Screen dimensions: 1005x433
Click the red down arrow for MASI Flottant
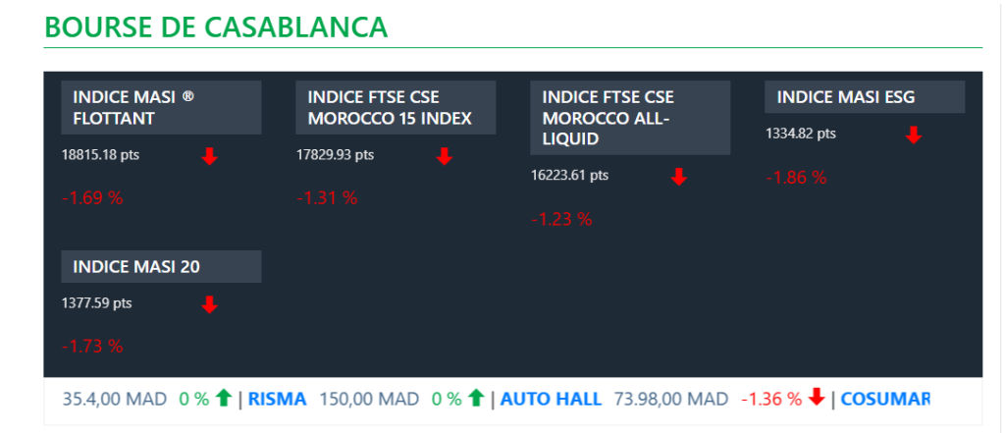click(x=209, y=155)
